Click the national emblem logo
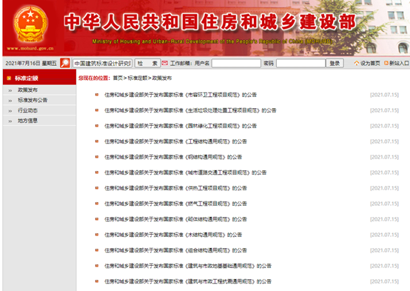The height and width of the screenshot is (291, 410). 30,24
